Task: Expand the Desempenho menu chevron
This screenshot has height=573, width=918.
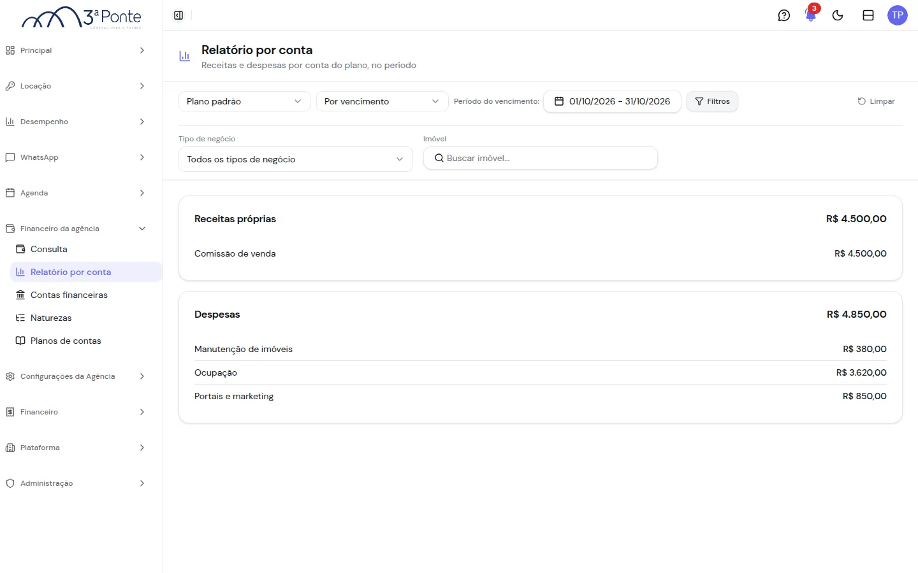Action: click(x=142, y=122)
